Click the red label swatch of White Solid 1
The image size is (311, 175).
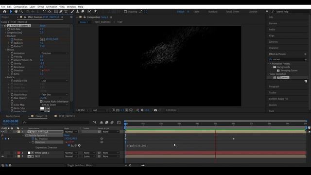tap(18, 153)
